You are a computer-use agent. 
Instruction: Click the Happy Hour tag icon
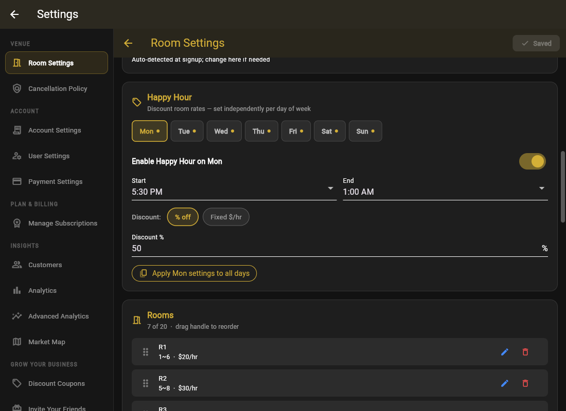136,102
